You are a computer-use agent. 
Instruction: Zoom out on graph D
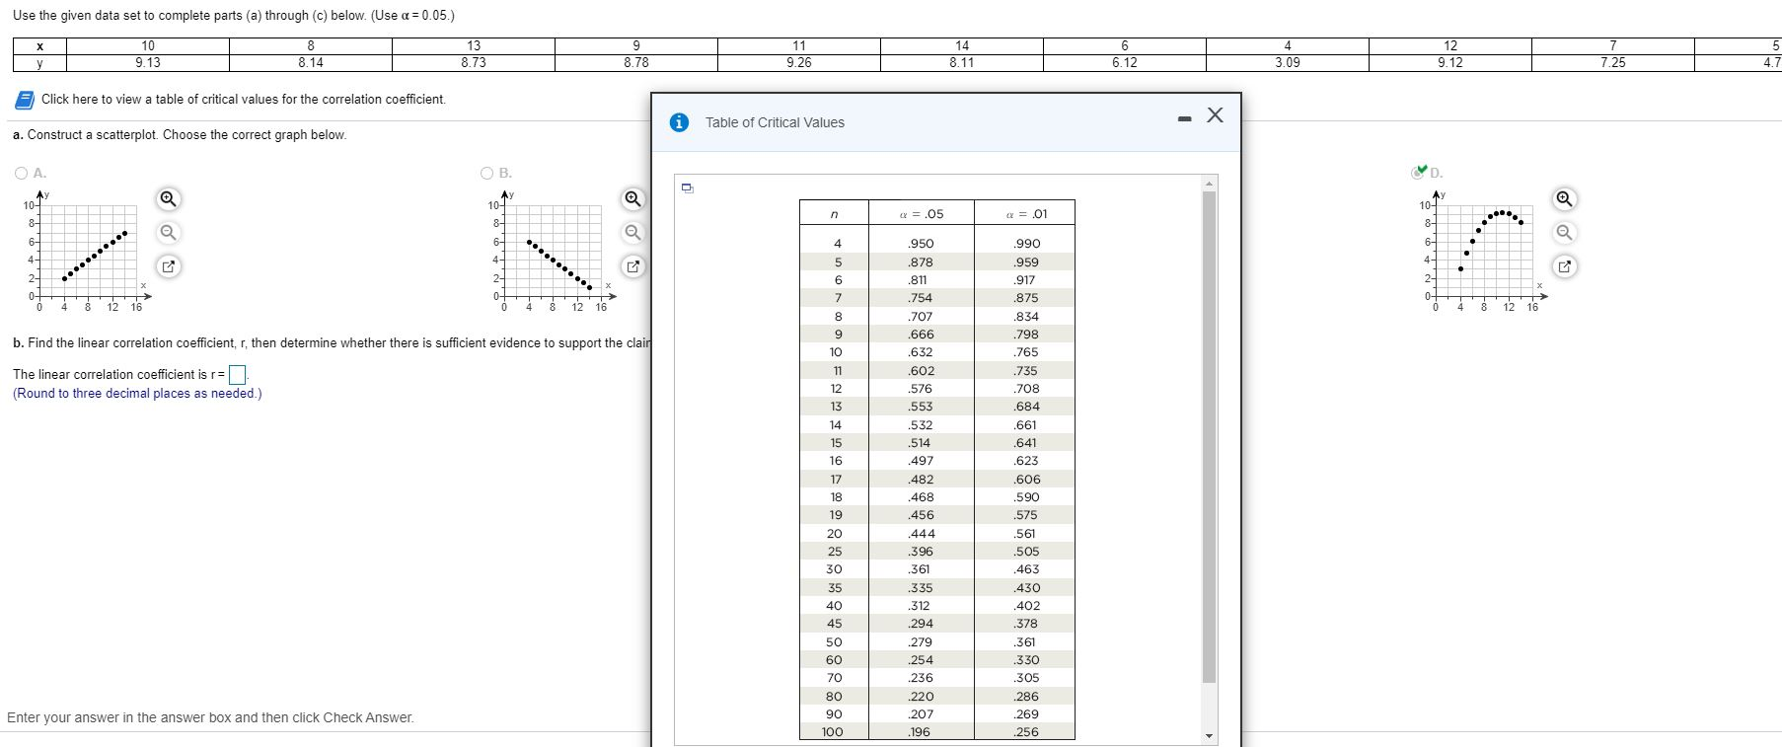pos(1564,233)
